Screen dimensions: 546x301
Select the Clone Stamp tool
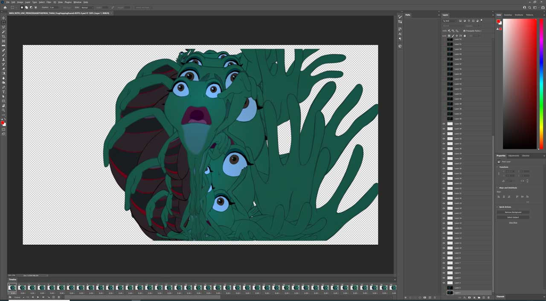pyautogui.click(x=4, y=60)
